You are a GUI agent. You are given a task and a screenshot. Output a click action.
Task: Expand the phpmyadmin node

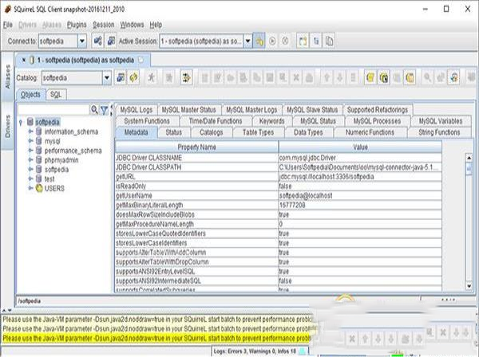tap(30, 159)
